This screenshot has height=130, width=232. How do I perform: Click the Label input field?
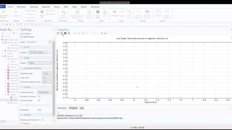coord(37,42)
